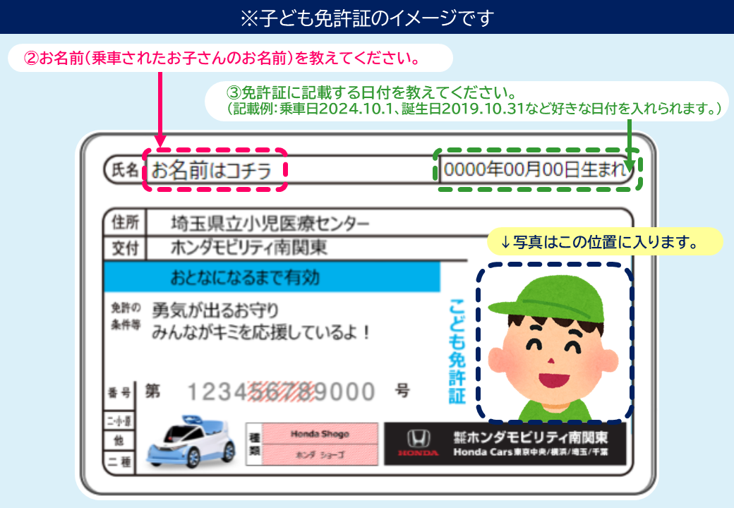Click the pink cell 'ホンダ ショーゴ'
This screenshot has height=508, width=734.
pos(320,454)
